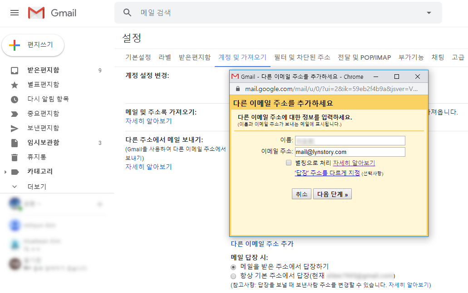Click the lock icon in popup address bar
Screen dimensions: 468x293
pyautogui.click(x=238, y=89)
